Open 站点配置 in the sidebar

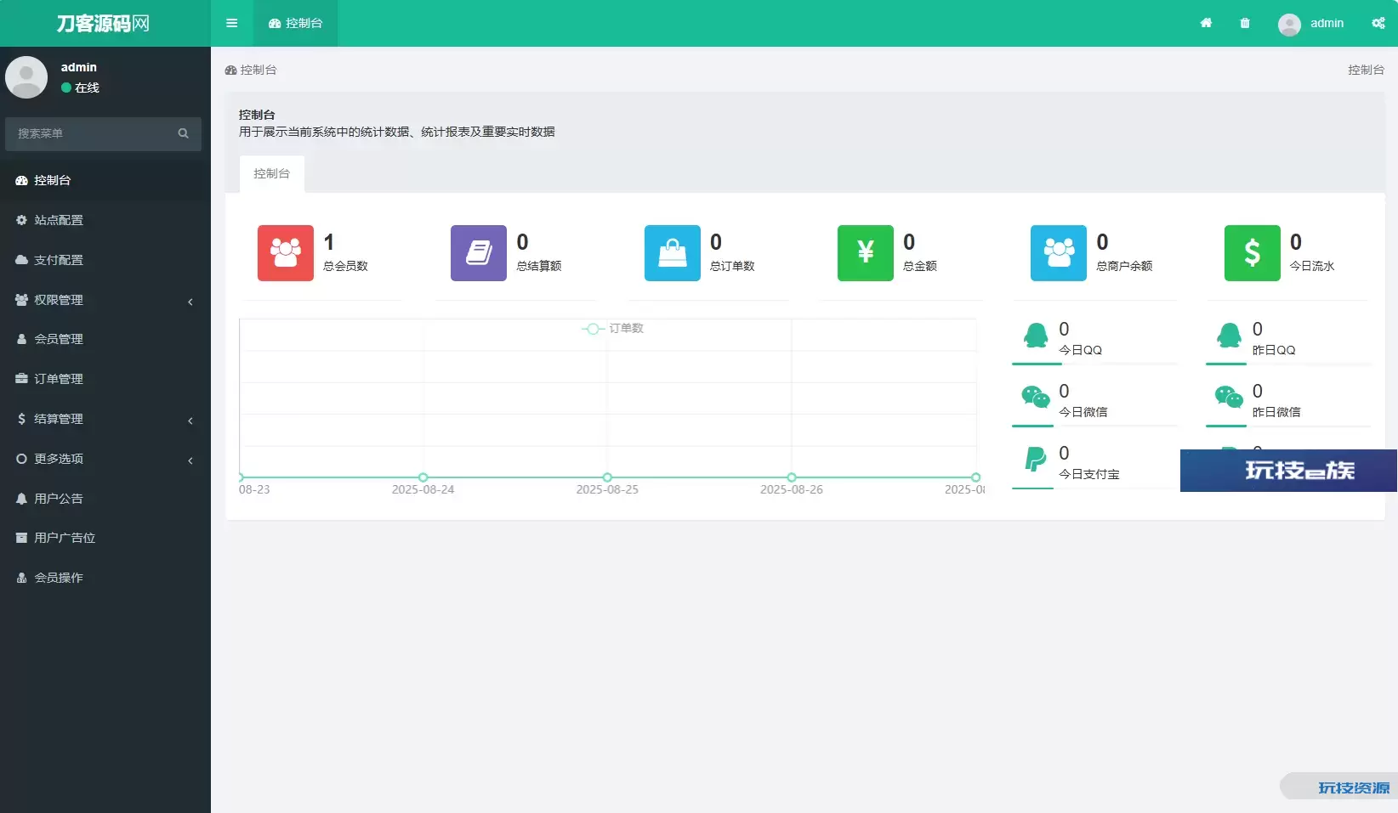coord(59,220)
